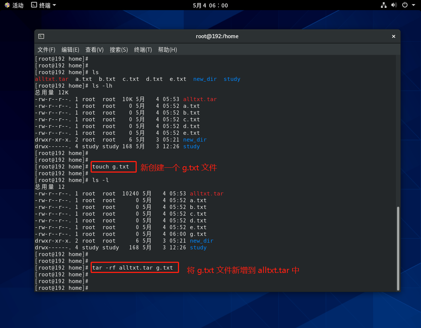Open the 终端(T) menu
The image size is (421, 328).
(143, 50)
